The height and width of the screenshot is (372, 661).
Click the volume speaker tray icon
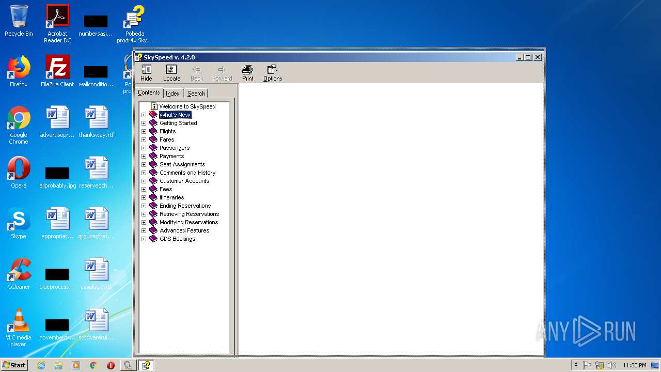[612, 365]
